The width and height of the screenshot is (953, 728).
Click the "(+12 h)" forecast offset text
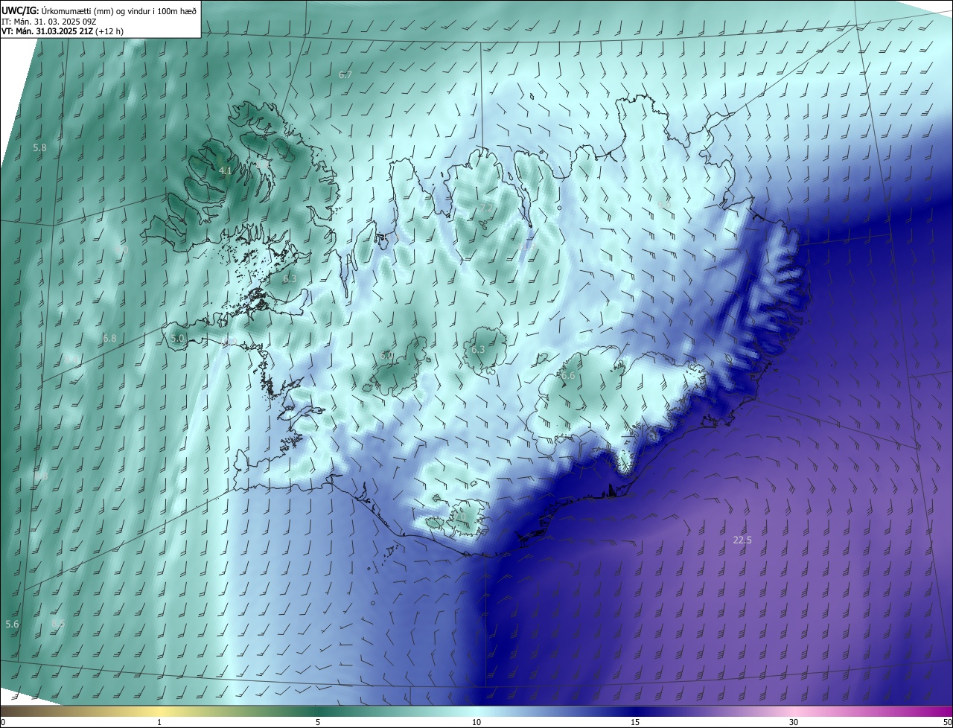point(110,31)
